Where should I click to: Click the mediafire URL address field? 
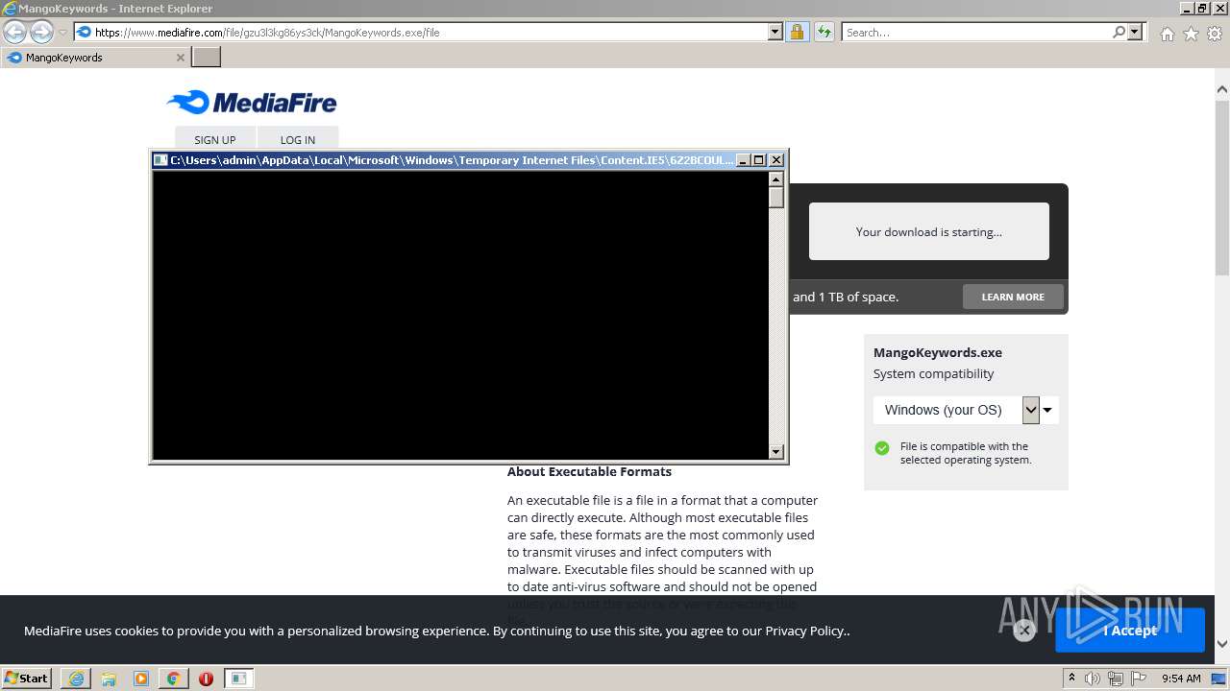click(421, 33)
